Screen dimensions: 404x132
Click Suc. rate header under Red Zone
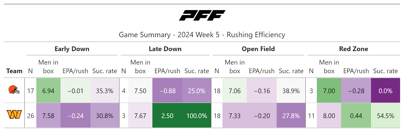click(385, 71)
